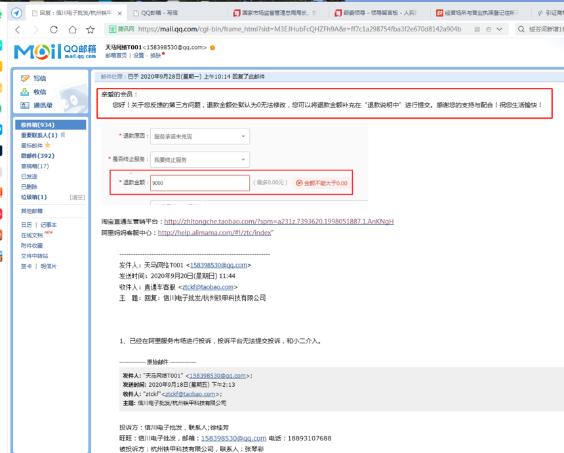This screenshot has width=564, height=453.
Task: Click 换肤 link in header
Action: (x=155, y=55)
